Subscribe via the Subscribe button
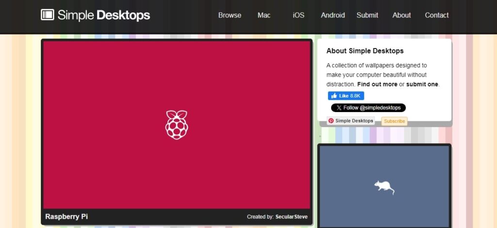 point(394,121)
